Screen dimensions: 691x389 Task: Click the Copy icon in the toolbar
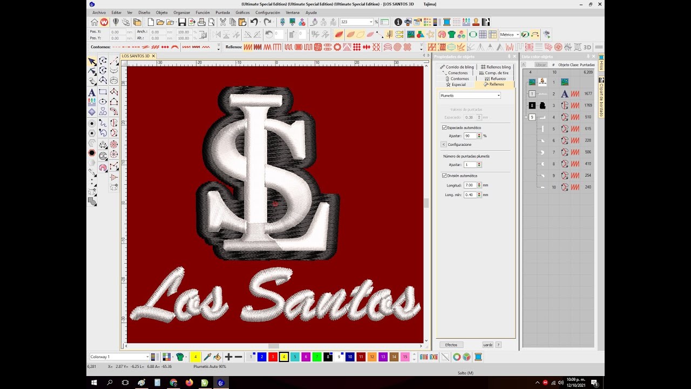pyautogui.click(x=233, y=22)
